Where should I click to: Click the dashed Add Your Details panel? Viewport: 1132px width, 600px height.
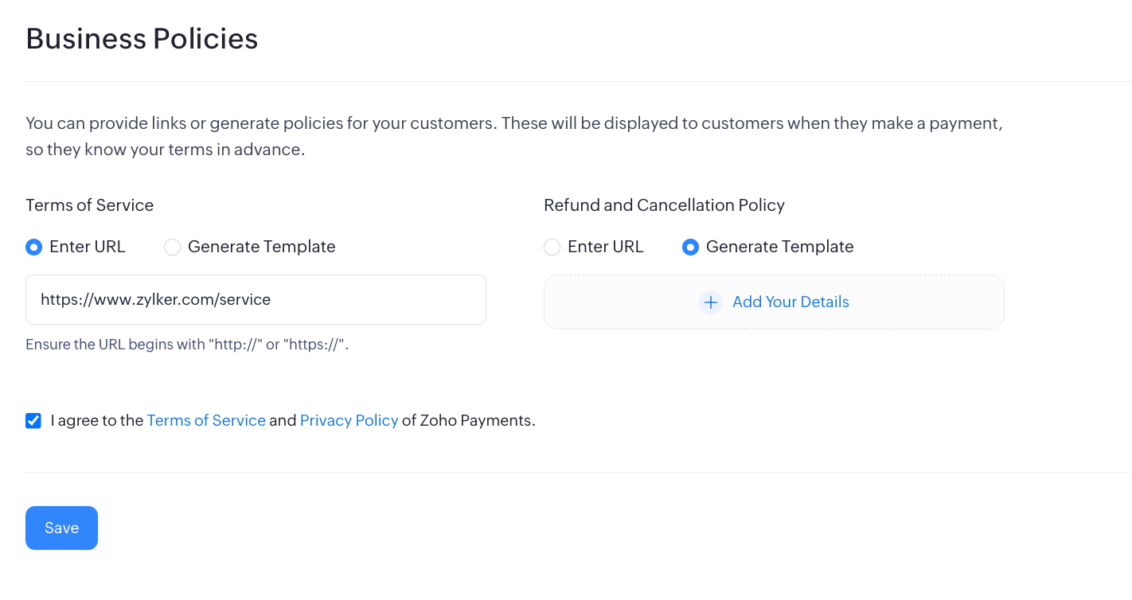tap(774, 302)
